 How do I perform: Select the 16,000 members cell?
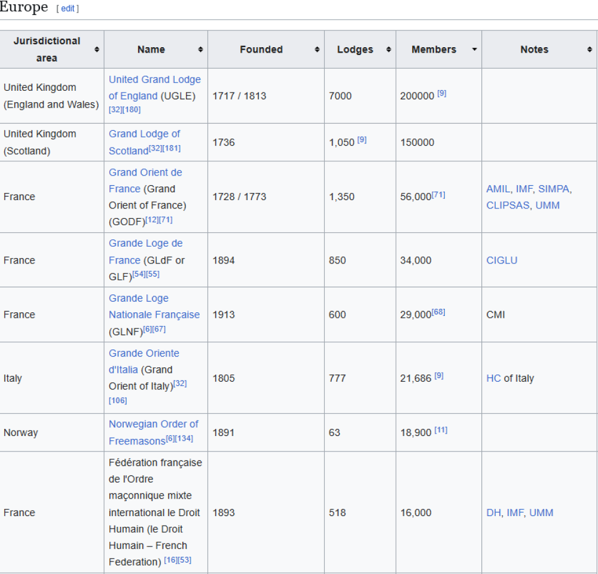[438, 512]
